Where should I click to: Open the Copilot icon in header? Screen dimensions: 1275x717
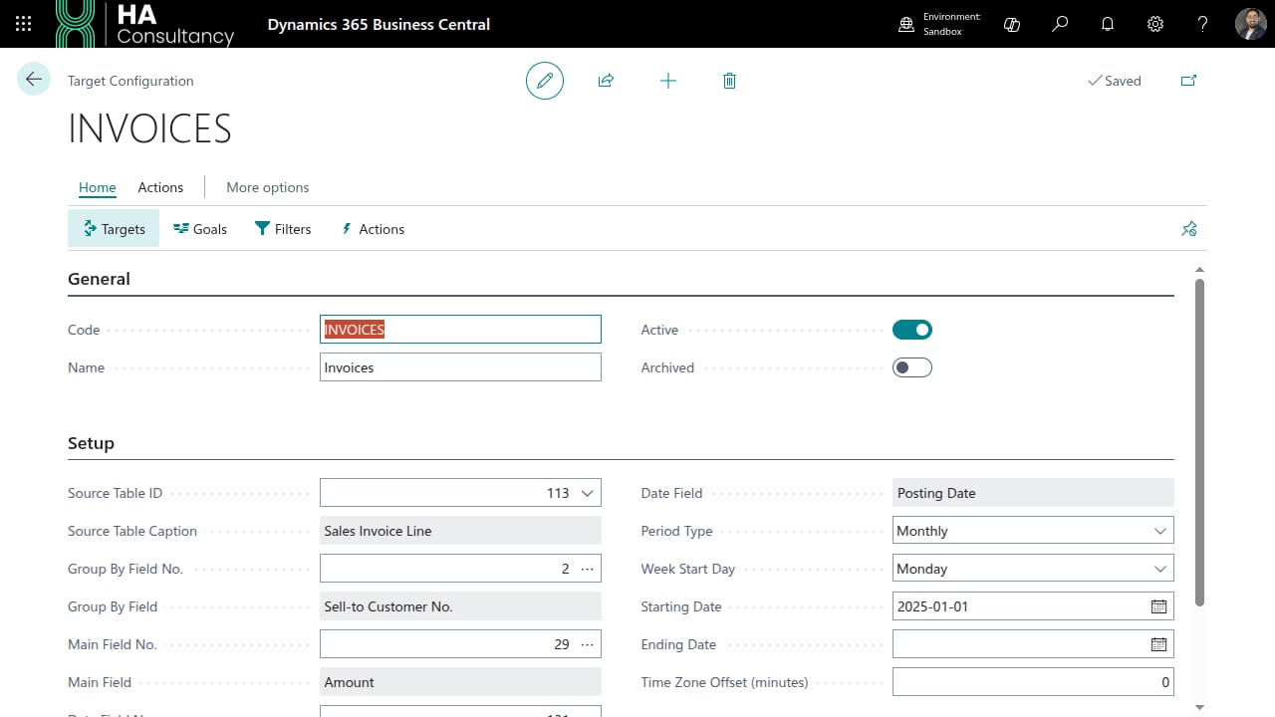[1012, 24]
